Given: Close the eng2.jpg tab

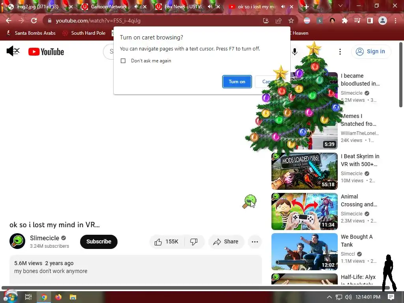Looking at the screenshot, I should pyautogui.click(x=71, y=7).
